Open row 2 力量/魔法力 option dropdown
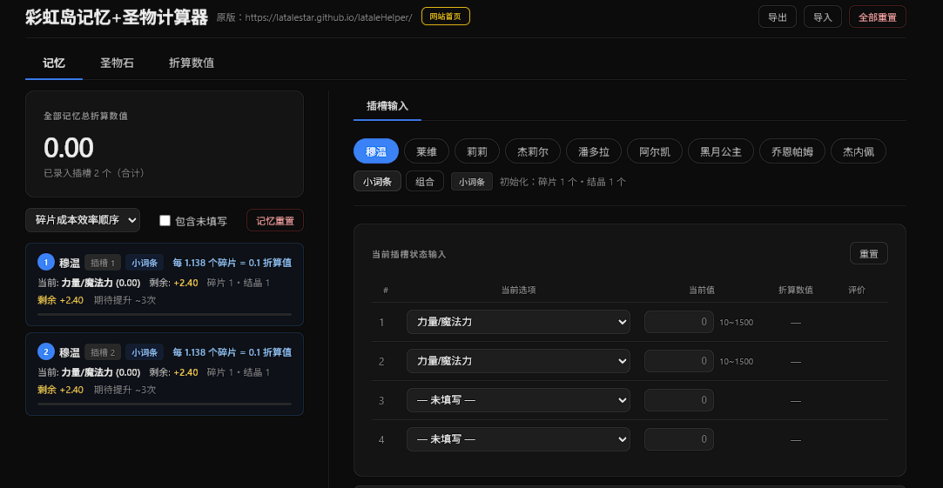943x488 pixels. 518,361
